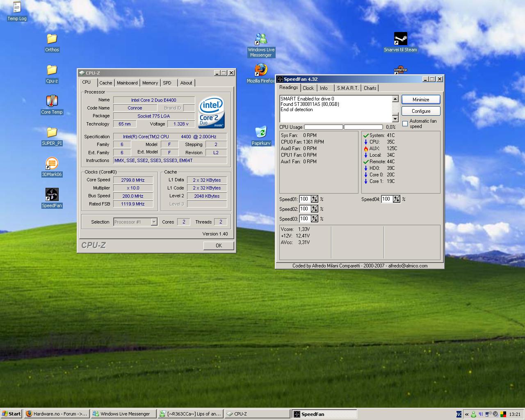Image resolution: width=525 pixels, height=420 pixels.
Task: Click the wireless network tray icon
Action: coord(488,414)
